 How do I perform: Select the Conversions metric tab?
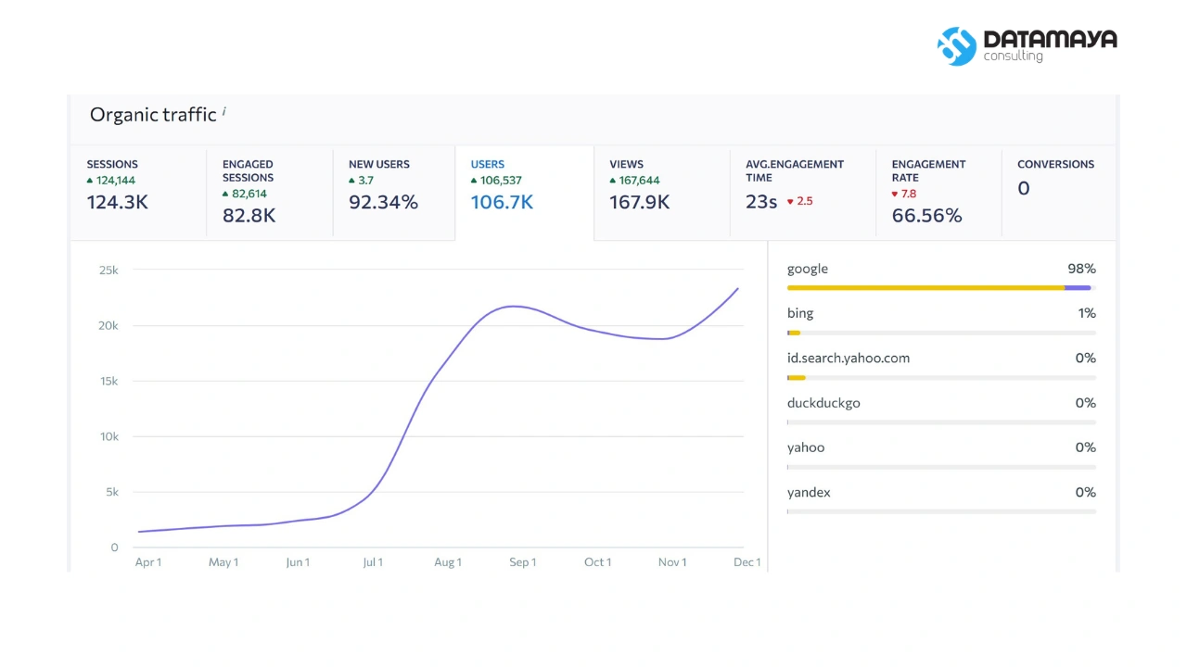pos(1059,193)
